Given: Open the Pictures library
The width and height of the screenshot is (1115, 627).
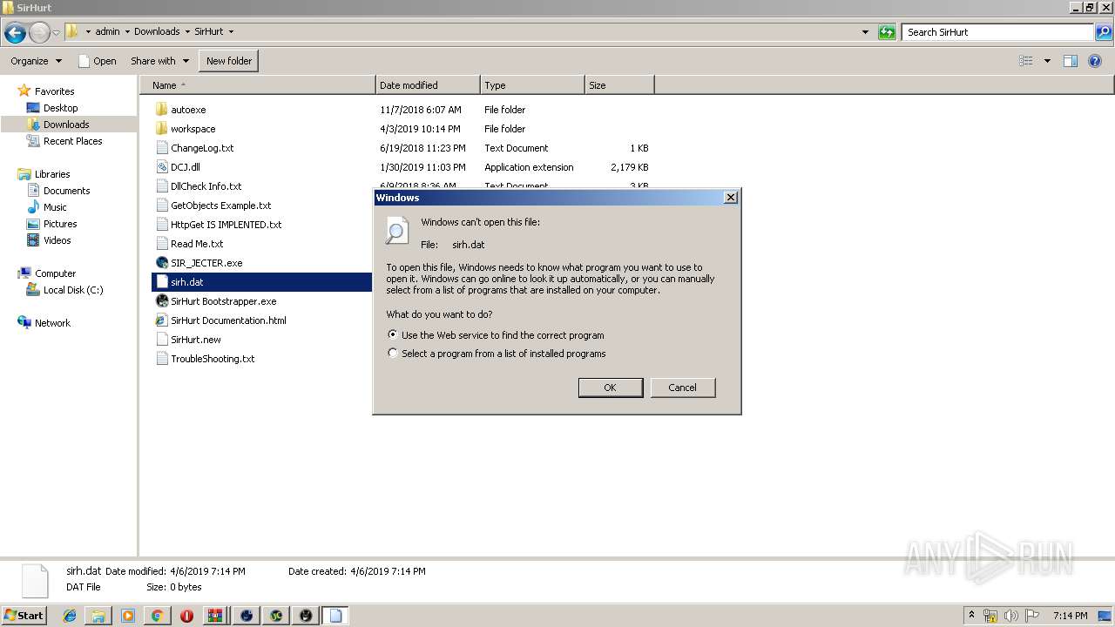Looking at the screenshot, I should pos(60,224).
